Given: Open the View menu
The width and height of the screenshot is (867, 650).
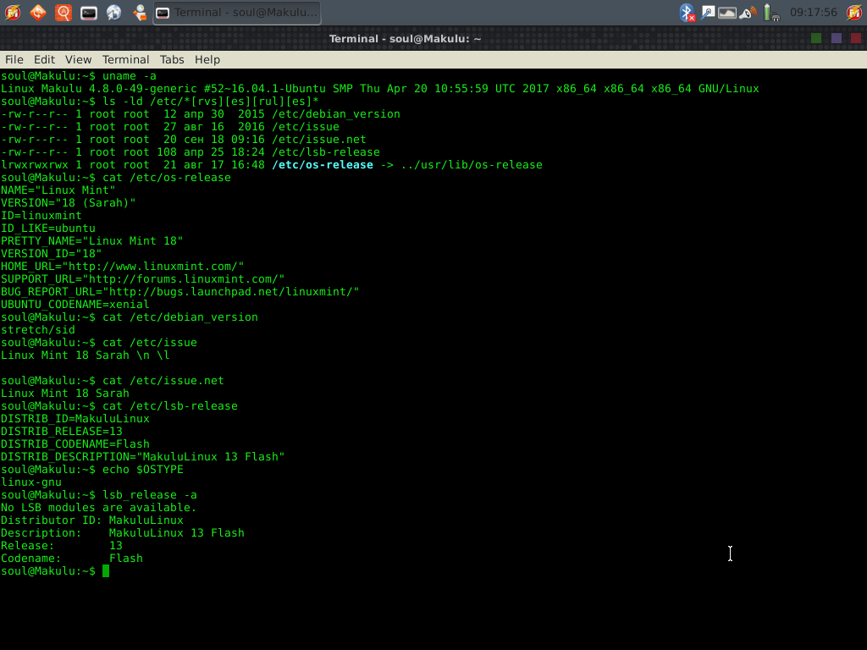Looking at the screenshot, I should (78, 59).
